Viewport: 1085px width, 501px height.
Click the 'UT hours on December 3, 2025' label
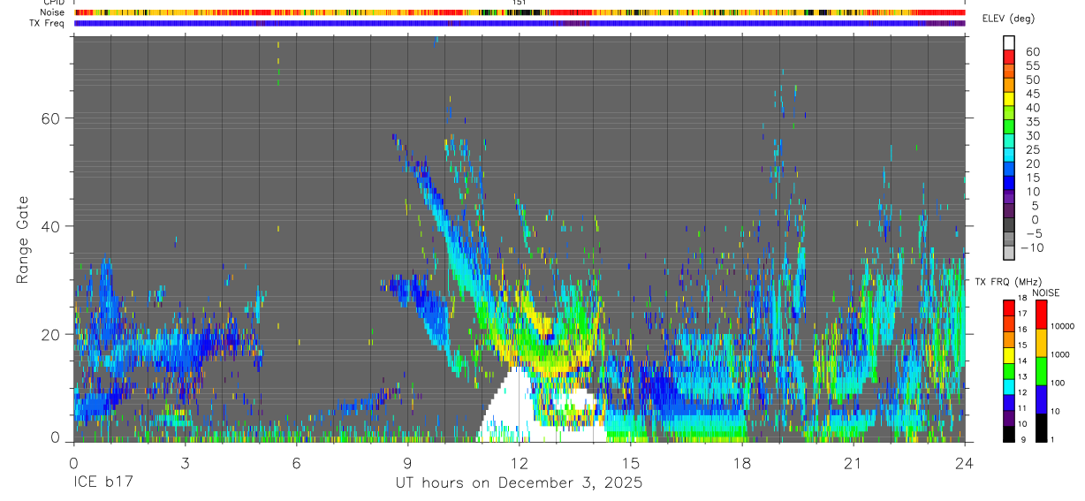[x=519, y=483]
